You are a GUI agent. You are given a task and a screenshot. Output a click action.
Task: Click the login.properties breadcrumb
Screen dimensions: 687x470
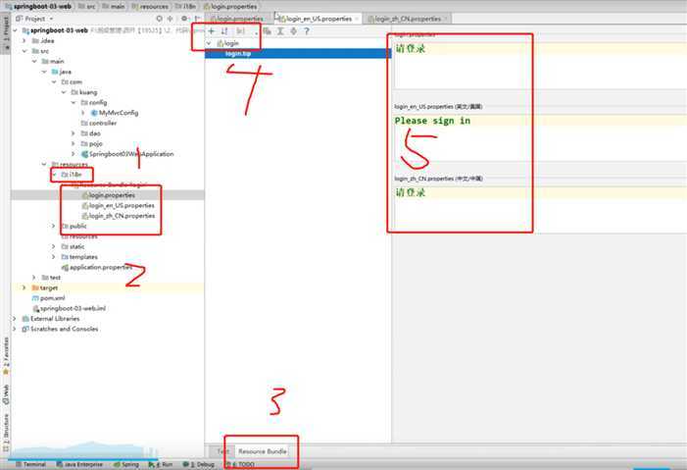pyautogui.click(x=230, y=7)
